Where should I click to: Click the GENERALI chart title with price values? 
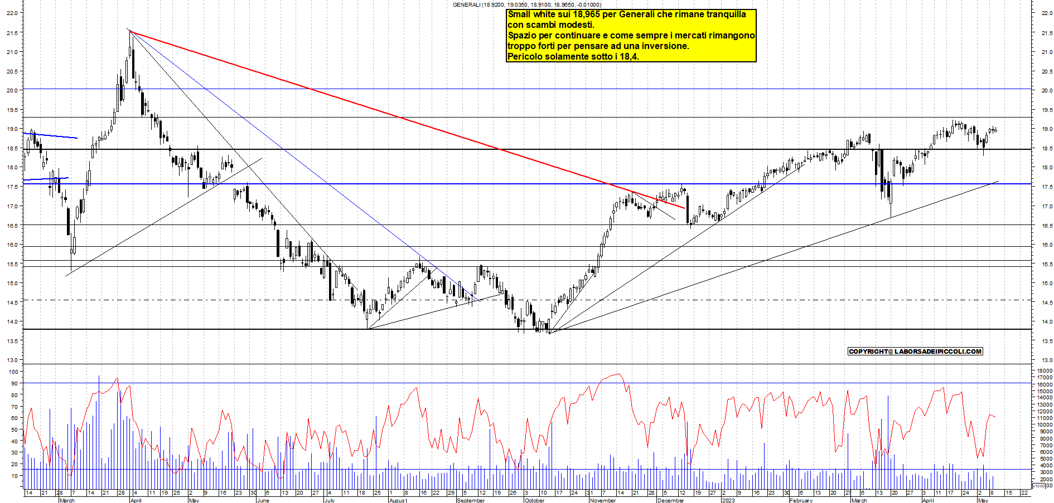tap(527, 4)
